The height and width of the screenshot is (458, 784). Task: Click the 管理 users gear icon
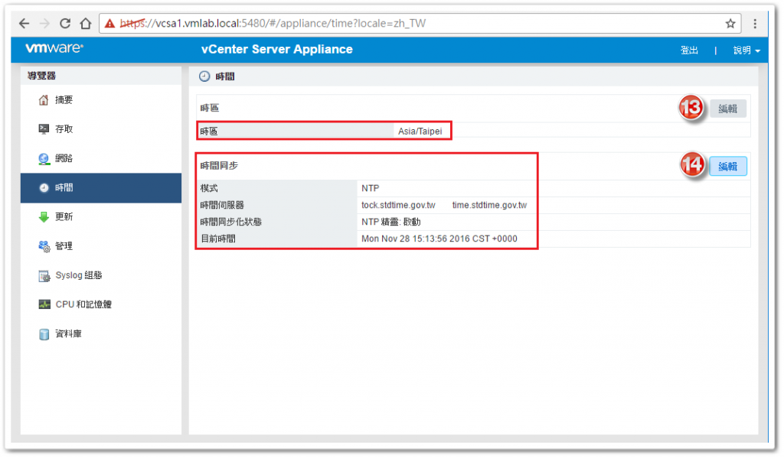point(44,246)
